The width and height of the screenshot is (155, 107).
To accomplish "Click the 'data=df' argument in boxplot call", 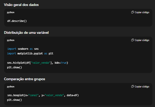I will [72, 95].
